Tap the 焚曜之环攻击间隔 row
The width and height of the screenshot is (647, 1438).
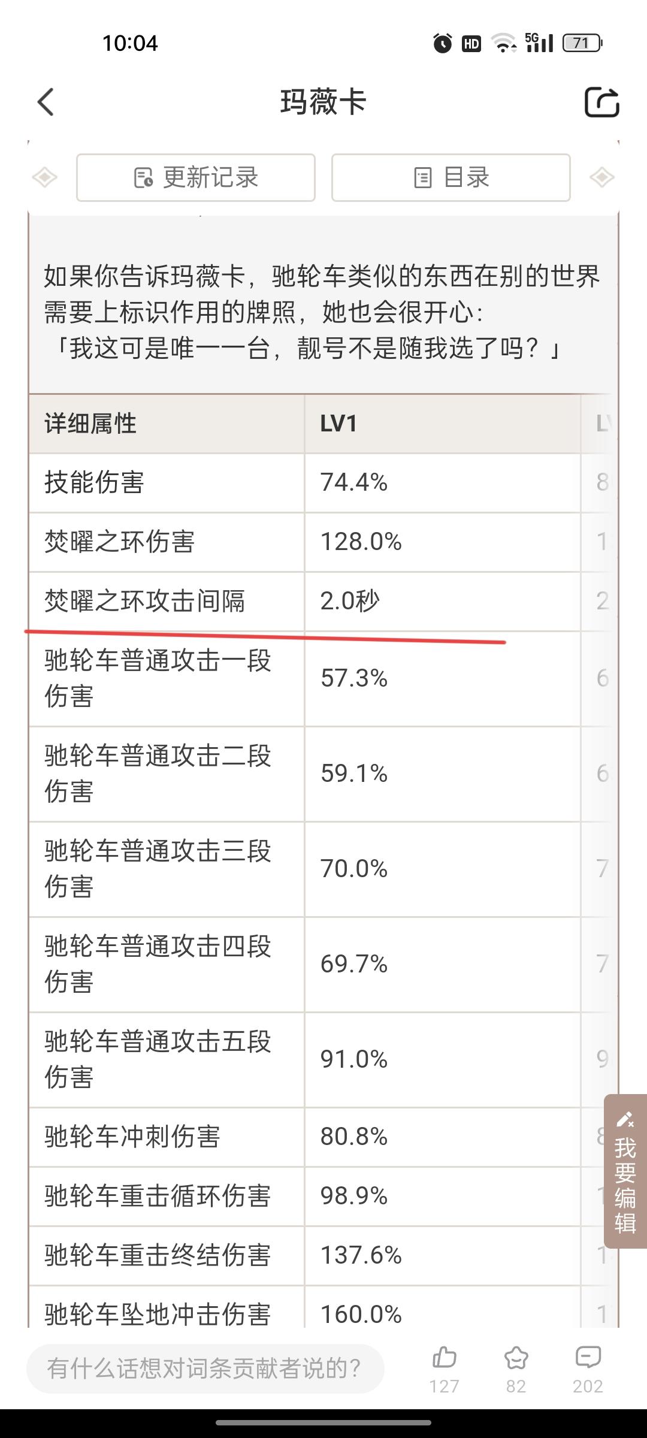point(304,602)
